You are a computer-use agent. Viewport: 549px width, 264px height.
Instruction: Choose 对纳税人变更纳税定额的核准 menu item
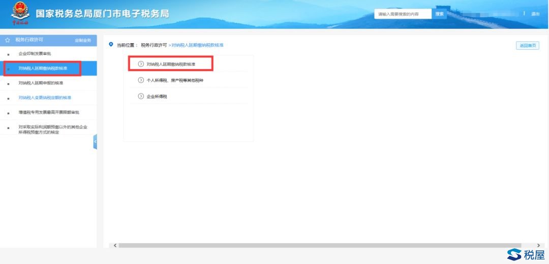coord(45,97)
